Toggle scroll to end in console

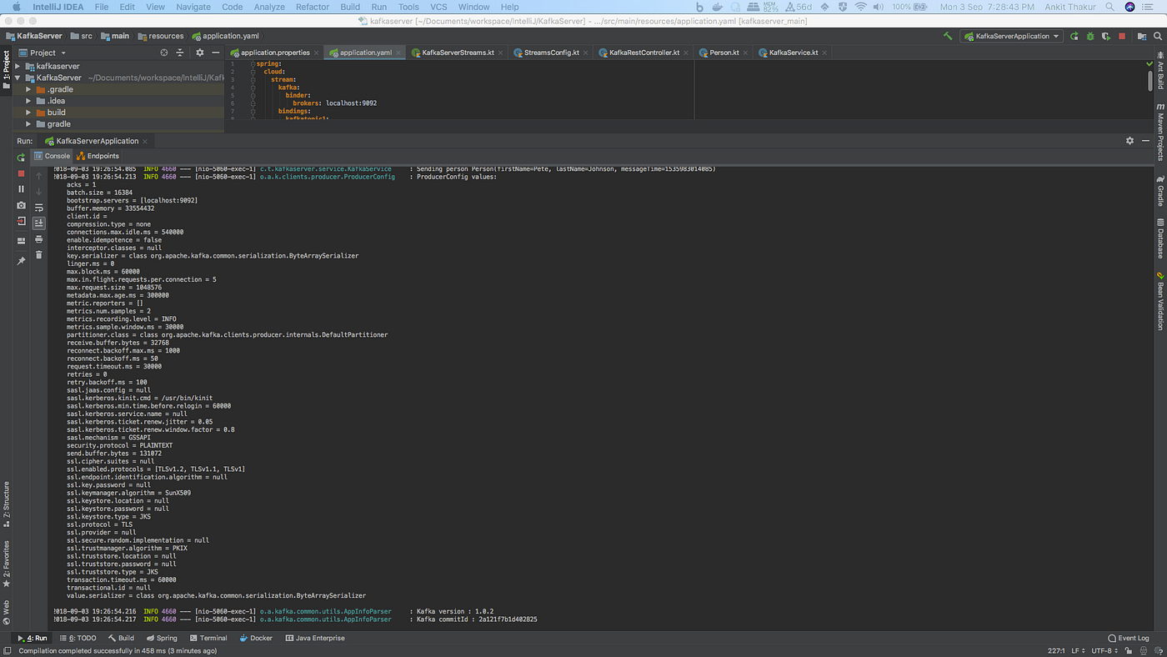(39, 223)
